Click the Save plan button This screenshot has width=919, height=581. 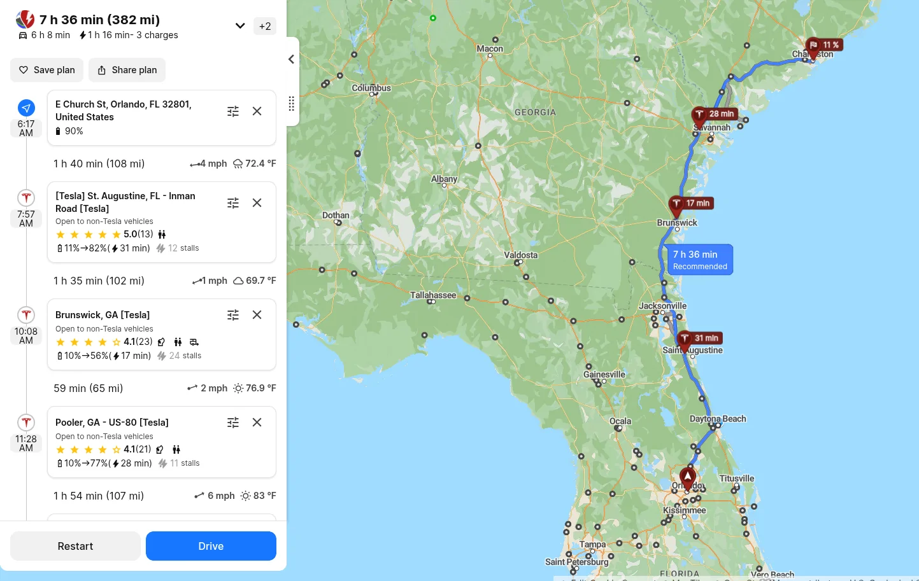47,70
